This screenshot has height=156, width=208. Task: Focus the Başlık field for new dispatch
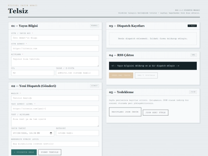point(55,98)
